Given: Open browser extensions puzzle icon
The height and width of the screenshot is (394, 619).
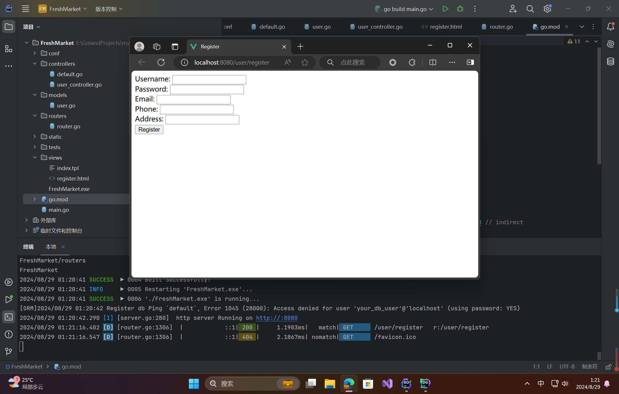Looking at the screenshot, I should 412,62.
